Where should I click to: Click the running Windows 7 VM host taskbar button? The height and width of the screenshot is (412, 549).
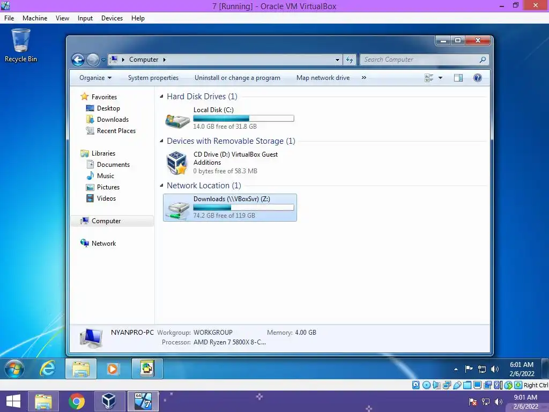(143, 401)
